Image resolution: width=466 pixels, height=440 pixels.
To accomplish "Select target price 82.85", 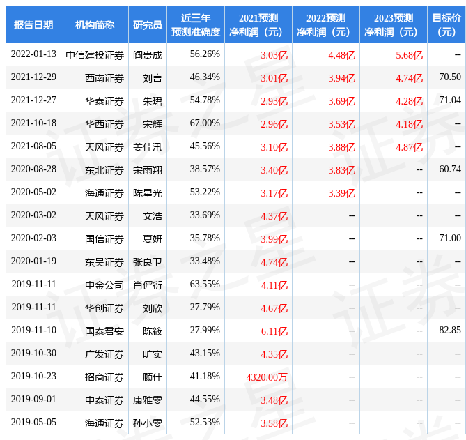I will click(x=450, y=331).
